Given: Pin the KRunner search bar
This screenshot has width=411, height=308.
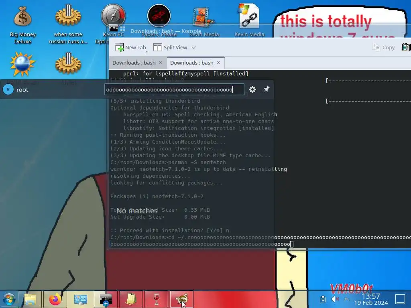Looking at the screenshot, I should pyautogui.click(x=267, y=89).
